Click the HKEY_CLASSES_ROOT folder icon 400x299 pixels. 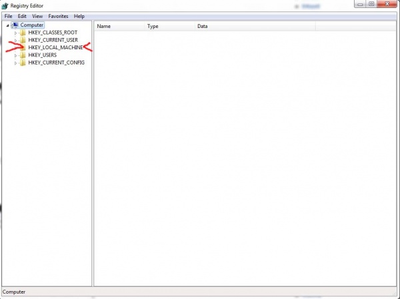(23, 33)
